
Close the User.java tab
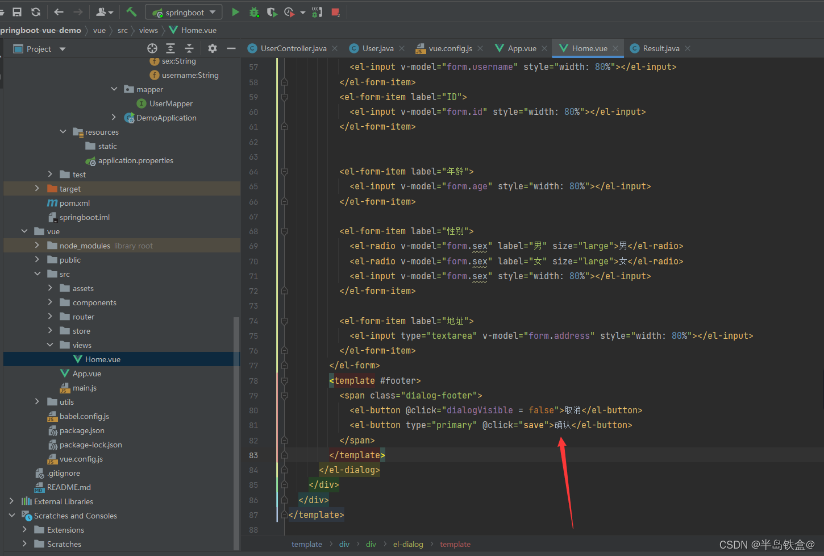(x=402, y=48)
